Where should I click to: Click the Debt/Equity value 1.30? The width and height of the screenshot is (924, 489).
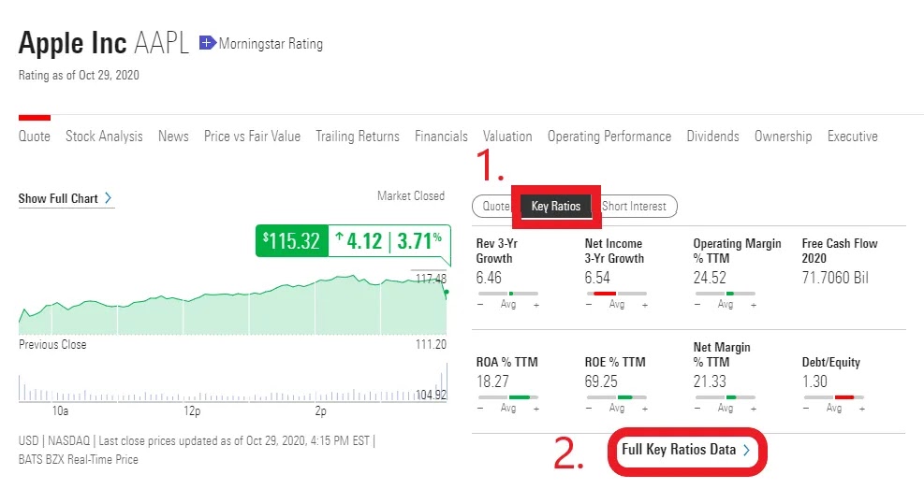814,381
